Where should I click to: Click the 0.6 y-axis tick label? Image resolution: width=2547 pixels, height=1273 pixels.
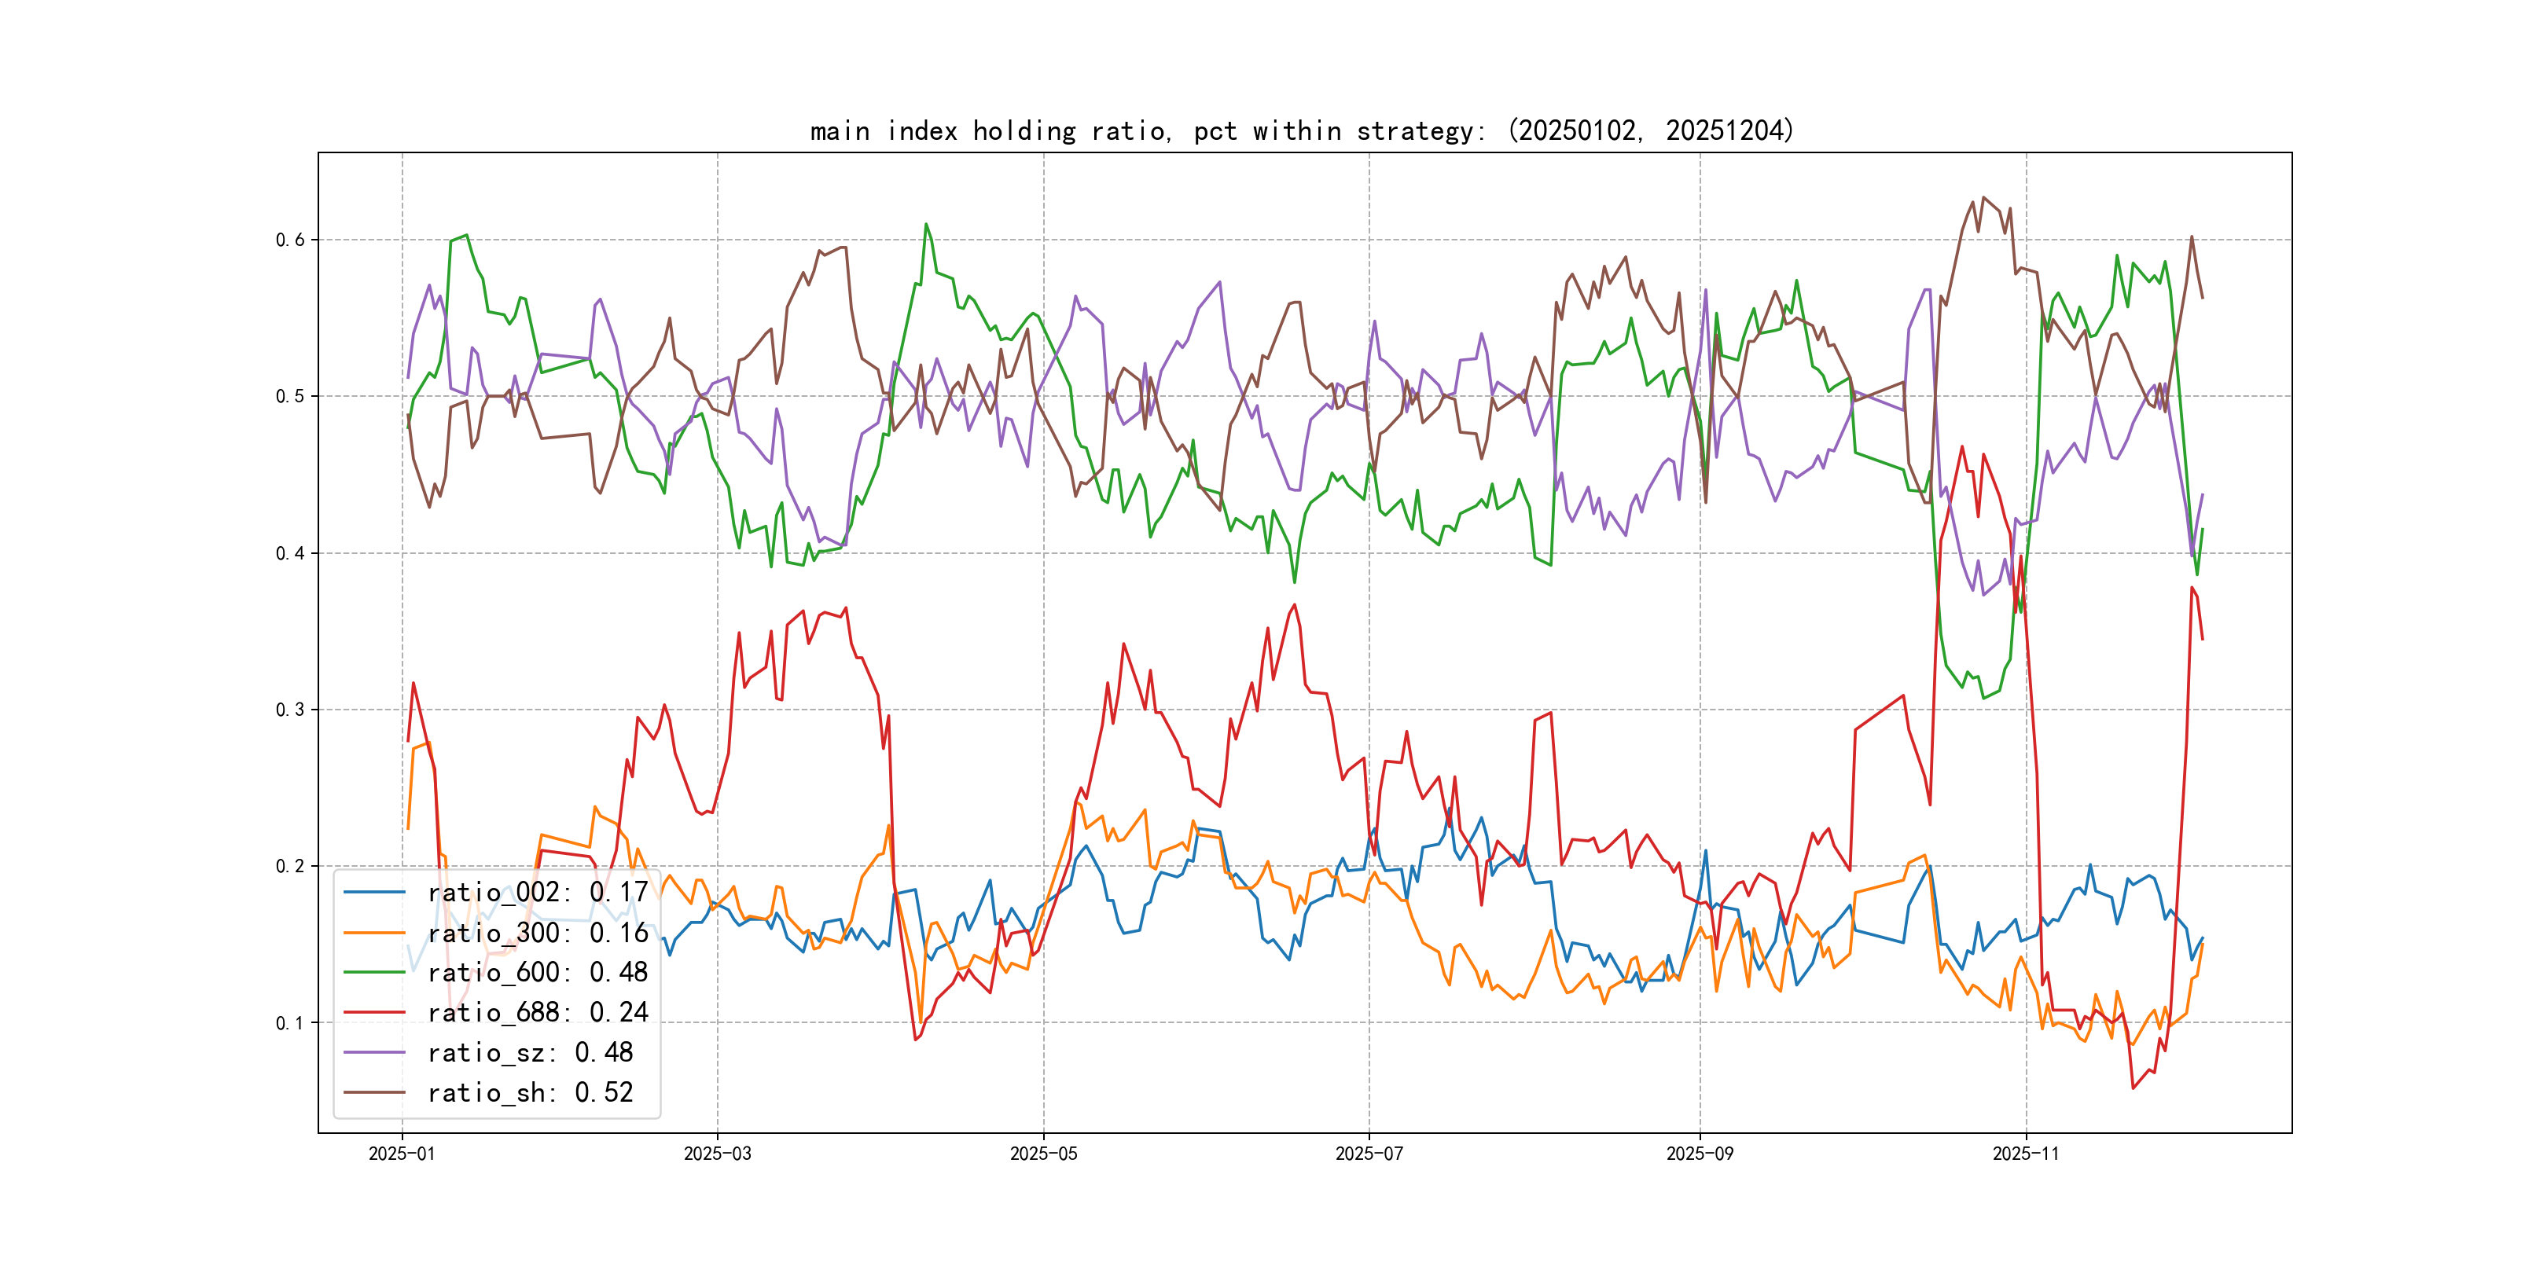(x=290, y=239)
